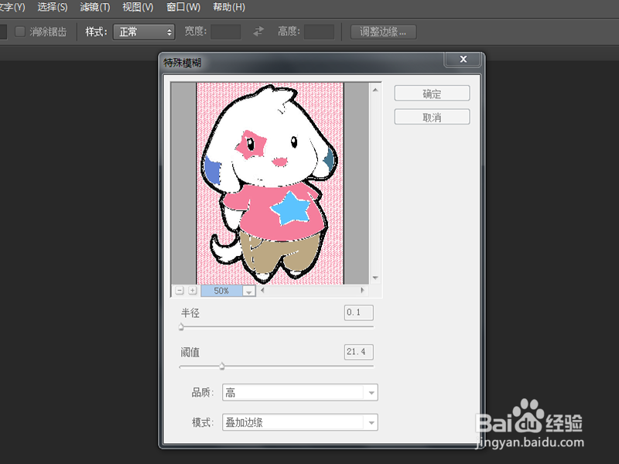
Task: Click preview scroll right arrow
Action: (x=362, y=291)
